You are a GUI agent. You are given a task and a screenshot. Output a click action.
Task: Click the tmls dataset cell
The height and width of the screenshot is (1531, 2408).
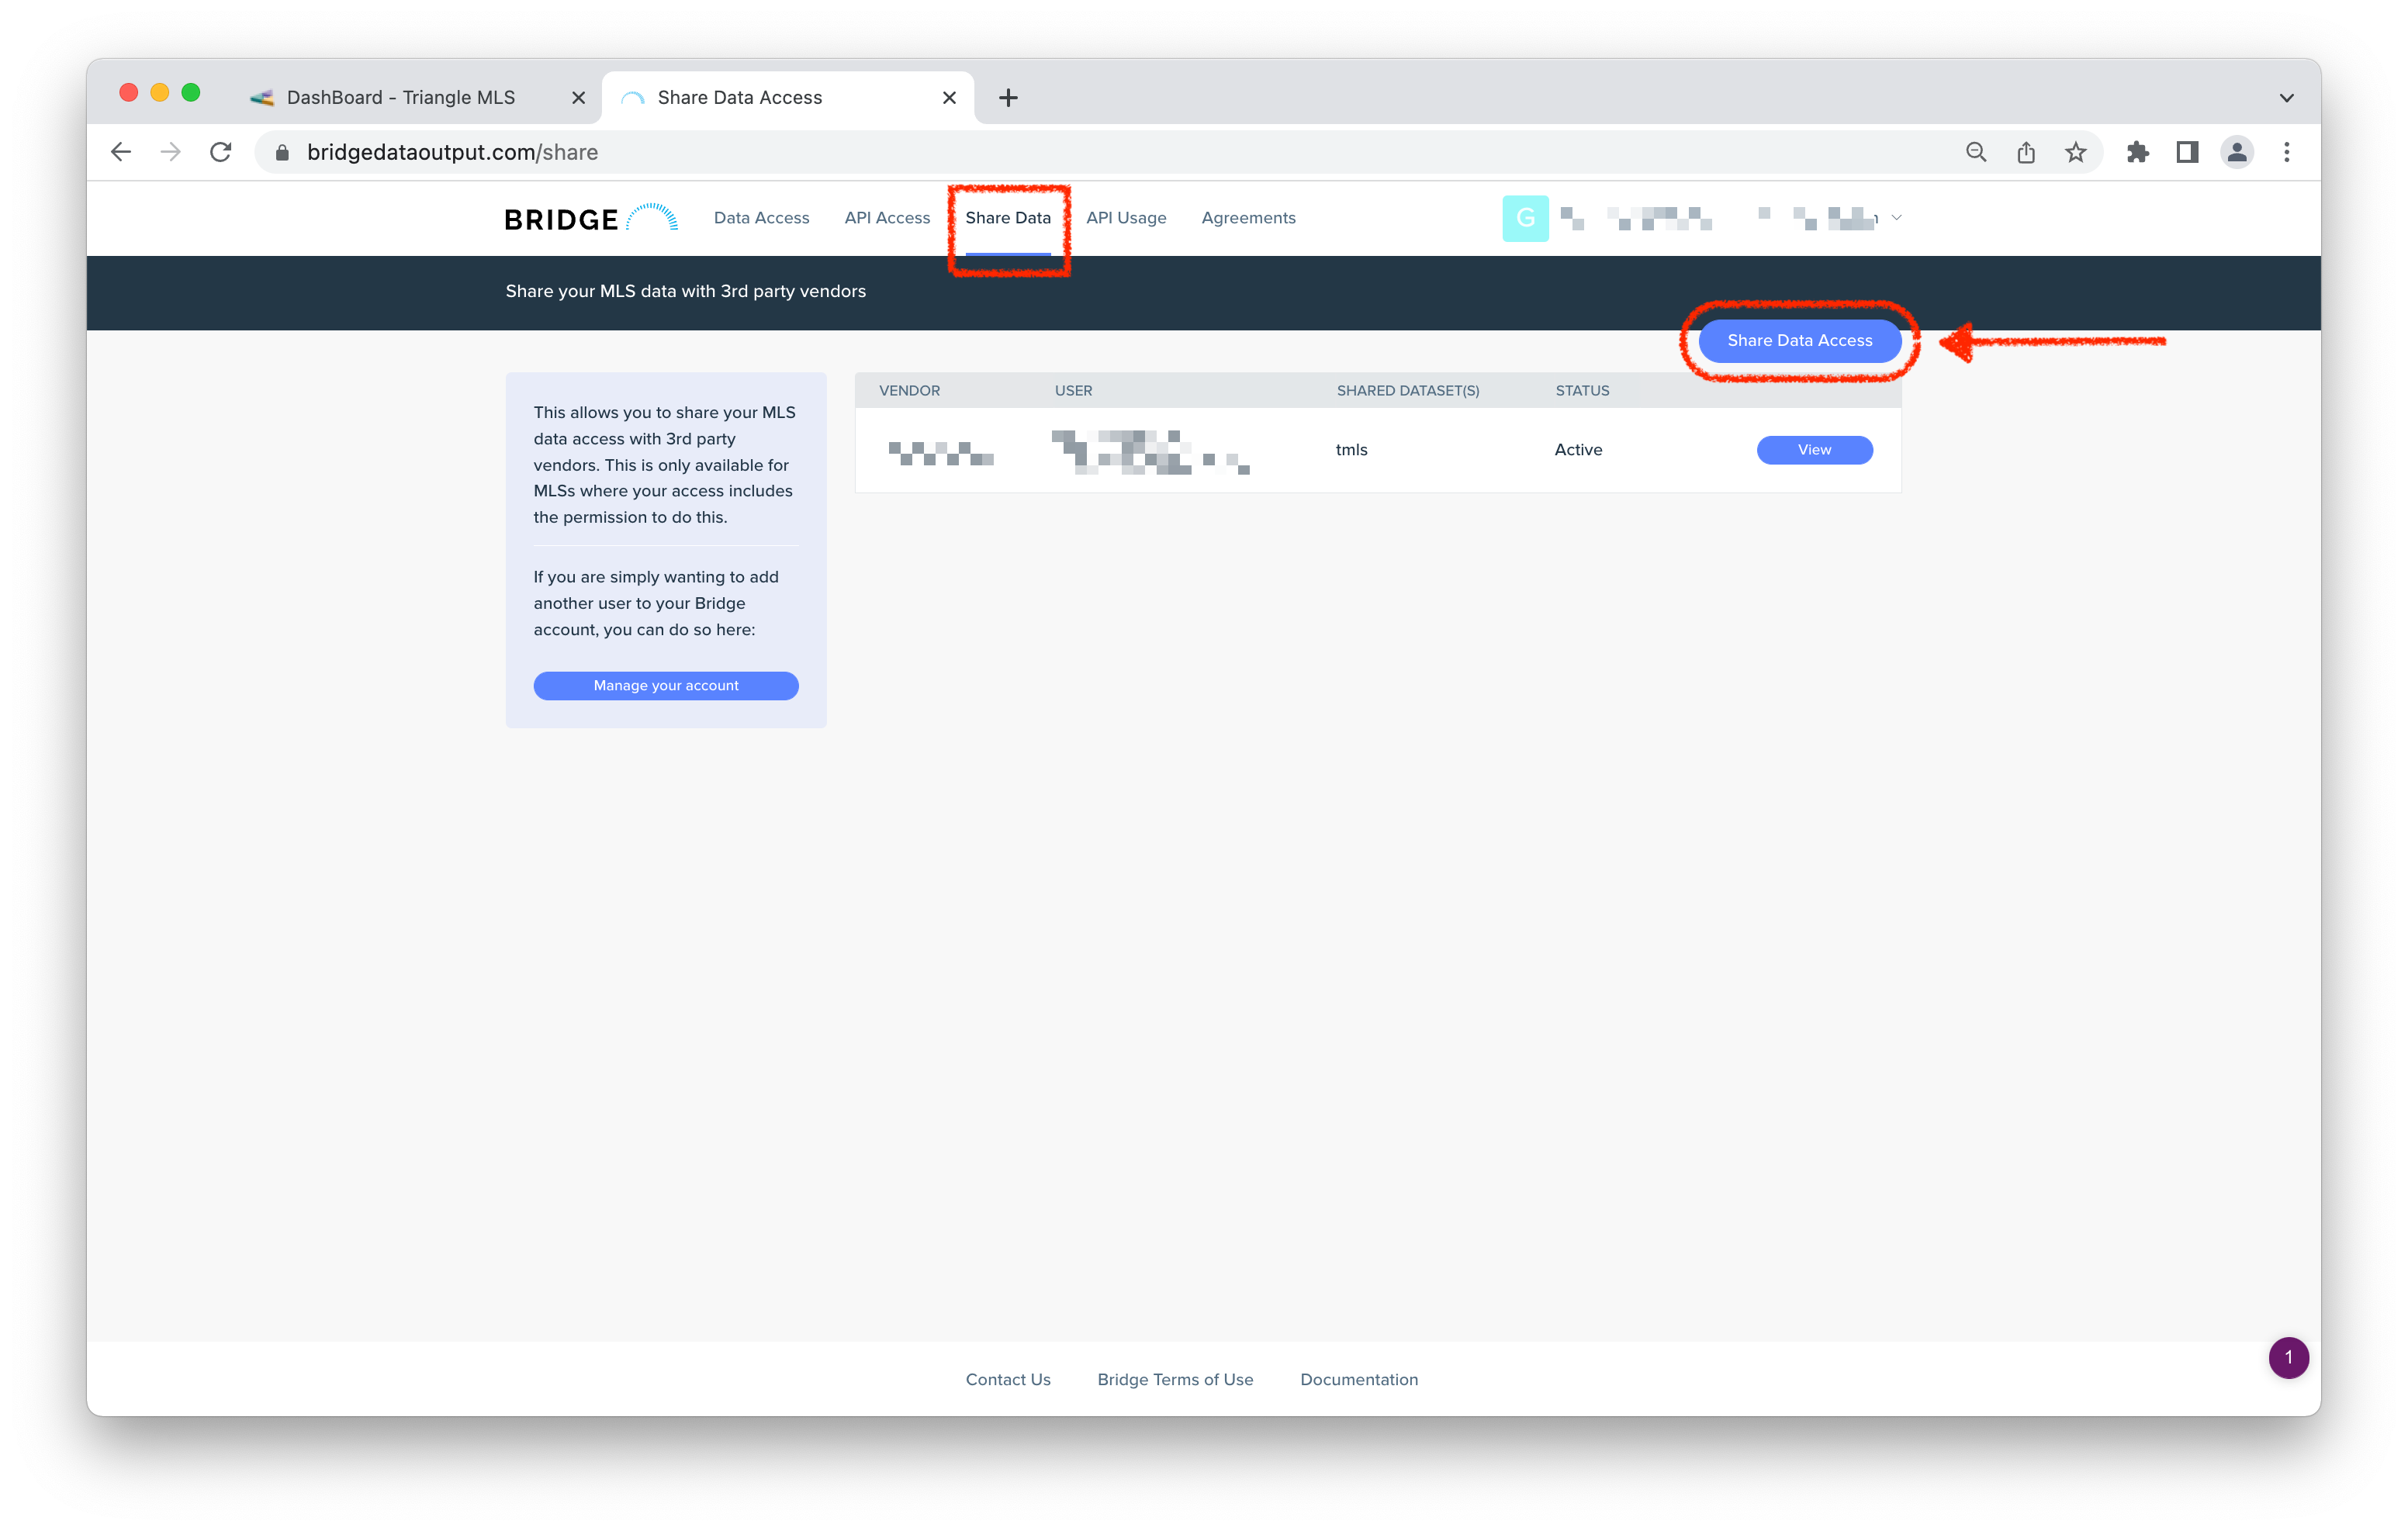pyautogui.click(x=1351, y=449)
